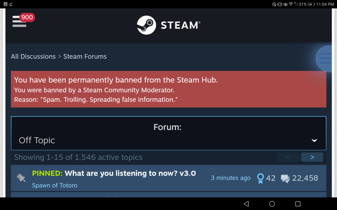Tap Android home circle button
This screenshot has height=210, width=337.
point(272,204)
